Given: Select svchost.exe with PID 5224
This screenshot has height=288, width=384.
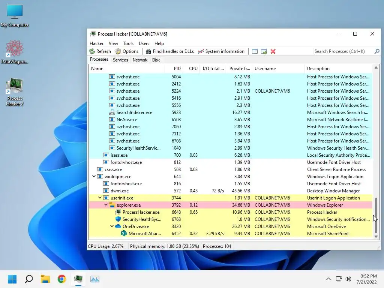Looking at the screenshot, I should click(x=231, y=91).
